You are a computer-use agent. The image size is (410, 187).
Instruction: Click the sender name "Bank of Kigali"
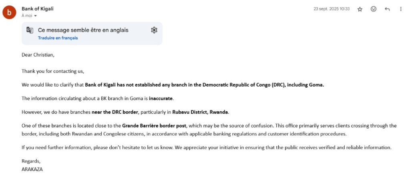click(37, 9)
